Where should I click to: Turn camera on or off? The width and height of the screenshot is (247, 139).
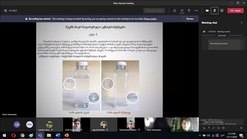click(x=207, y=10)
